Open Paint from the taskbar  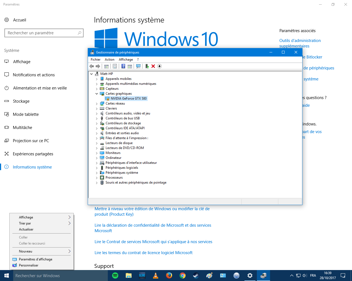click(x=209, y=276)
